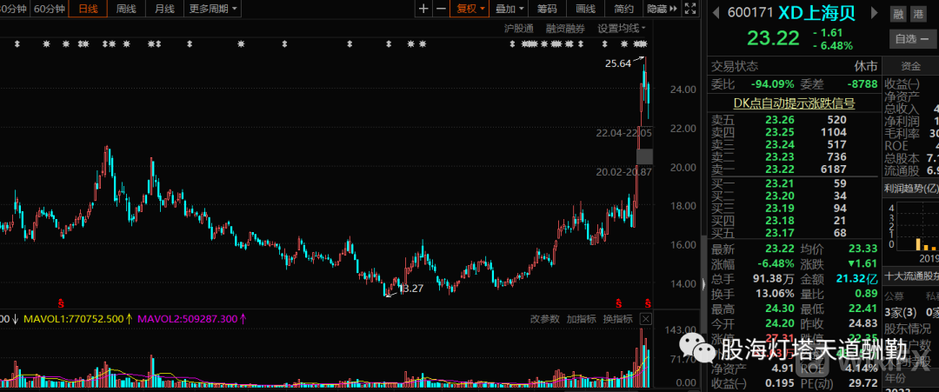Switch to 月线 monthly tab
This screenshot has height=392, width=939.
(164, 9)
